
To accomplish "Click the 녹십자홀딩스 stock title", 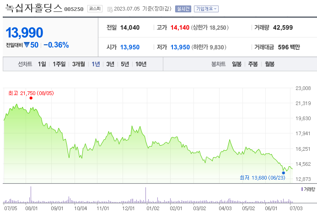I will (33, 8).
